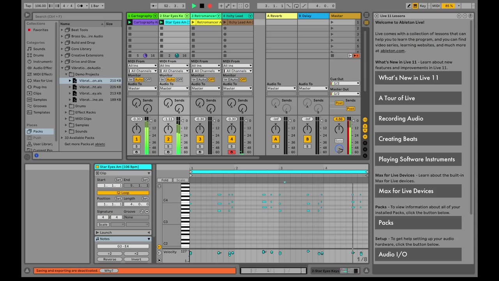Select Plug-Ins category in browser
Image resolution: width=499 pixels, height=281 pixels.
click(40, 87)
